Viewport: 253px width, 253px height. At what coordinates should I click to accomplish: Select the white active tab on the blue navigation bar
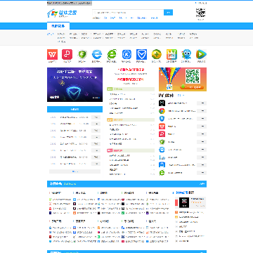pos(58,26)
